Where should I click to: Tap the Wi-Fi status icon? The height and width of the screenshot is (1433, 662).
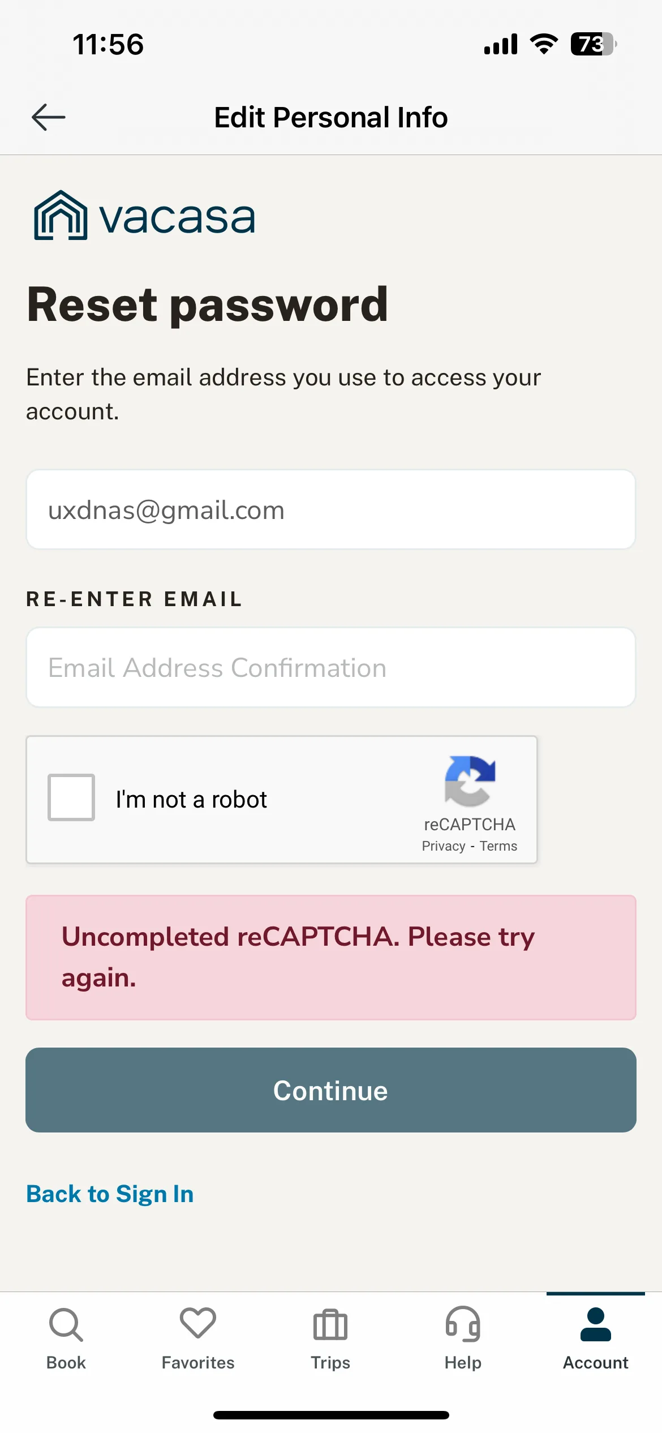[544, 44]
